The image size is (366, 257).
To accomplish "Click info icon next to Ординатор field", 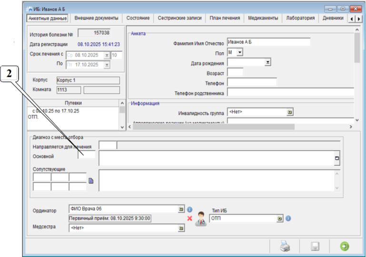I will coord(189,209).
